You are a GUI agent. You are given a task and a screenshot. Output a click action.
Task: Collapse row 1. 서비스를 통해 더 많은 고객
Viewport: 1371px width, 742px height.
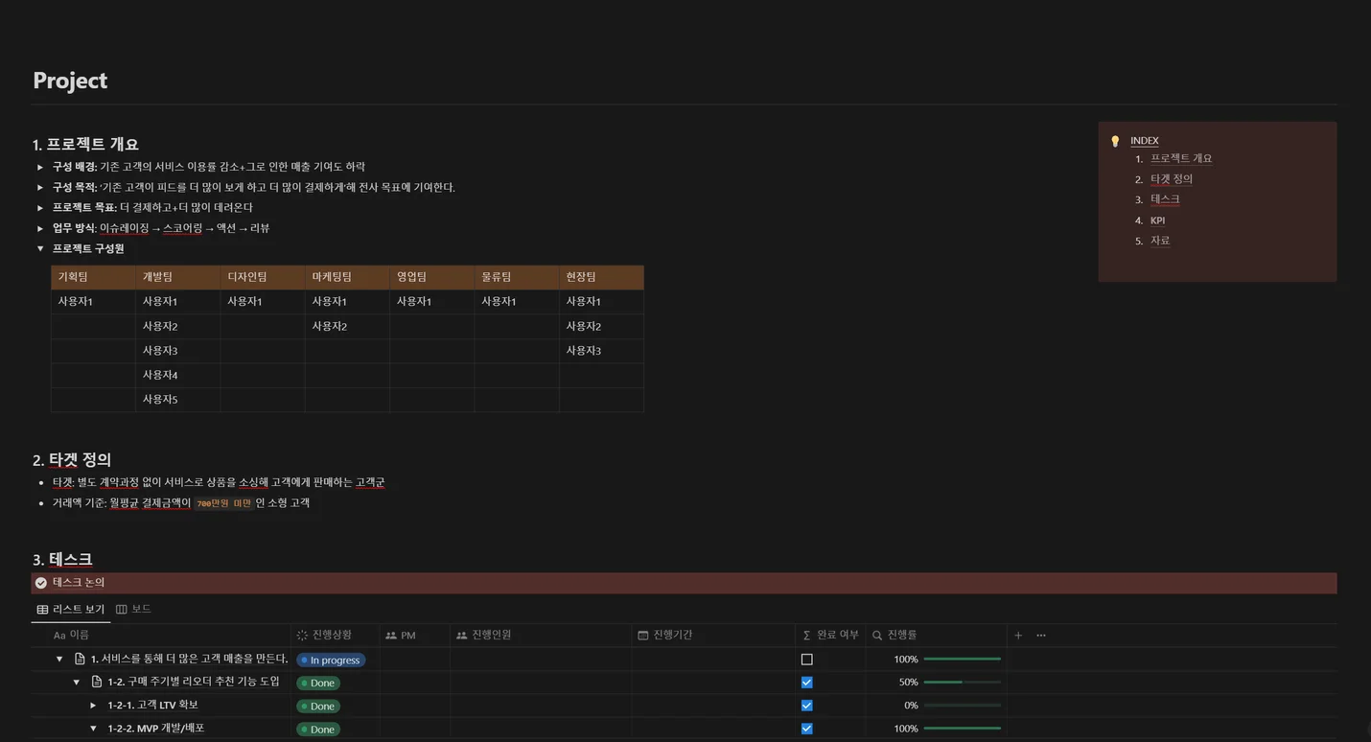point(59,659)
